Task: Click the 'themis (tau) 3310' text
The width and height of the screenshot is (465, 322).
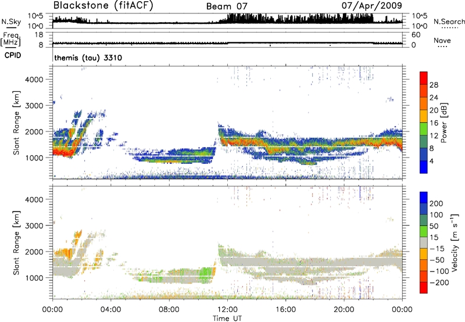Action: point(88,58)
